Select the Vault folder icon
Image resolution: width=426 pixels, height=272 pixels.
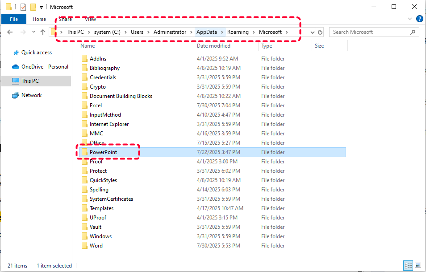84,227
